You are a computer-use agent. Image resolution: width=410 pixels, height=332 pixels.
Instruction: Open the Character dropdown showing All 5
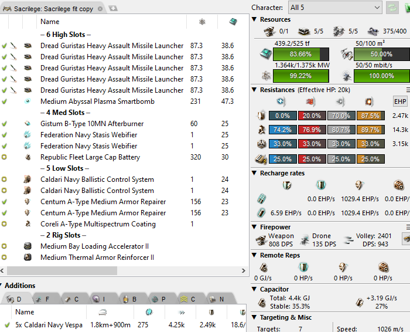[x=335, y=8]
